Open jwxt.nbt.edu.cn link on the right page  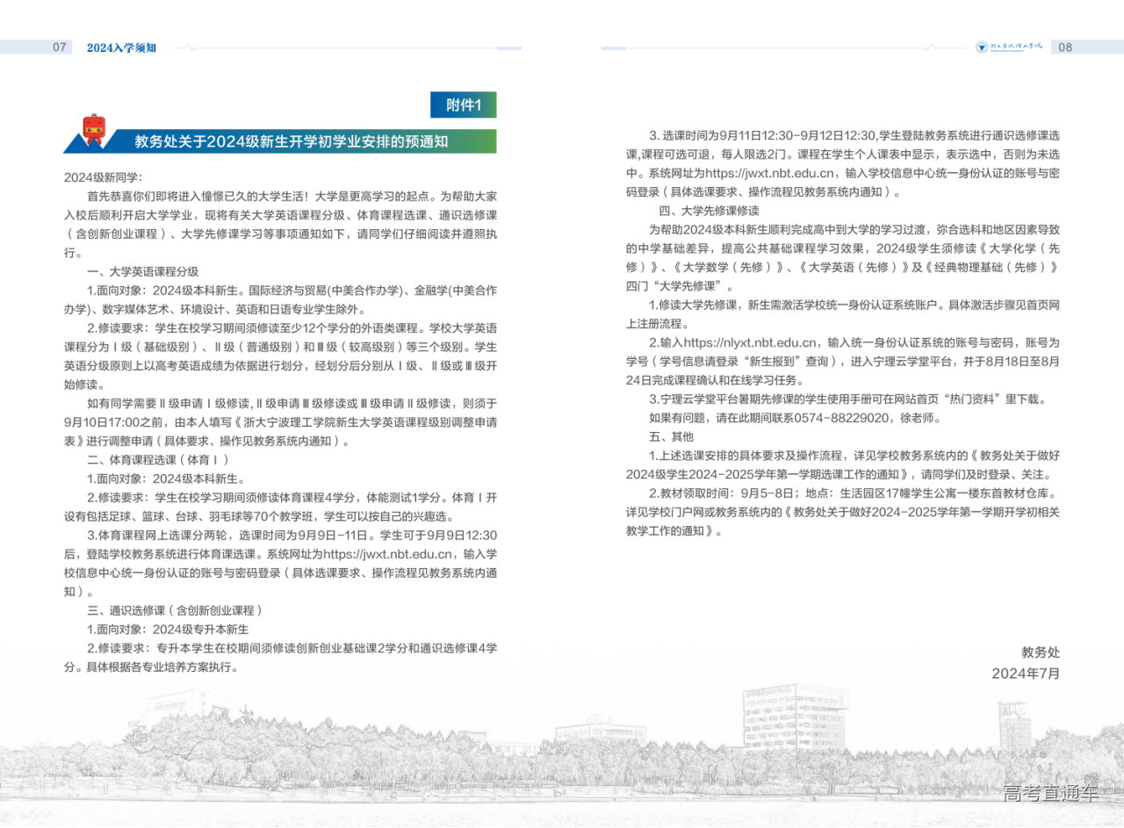pyautogui.click(x=768, y=173)
